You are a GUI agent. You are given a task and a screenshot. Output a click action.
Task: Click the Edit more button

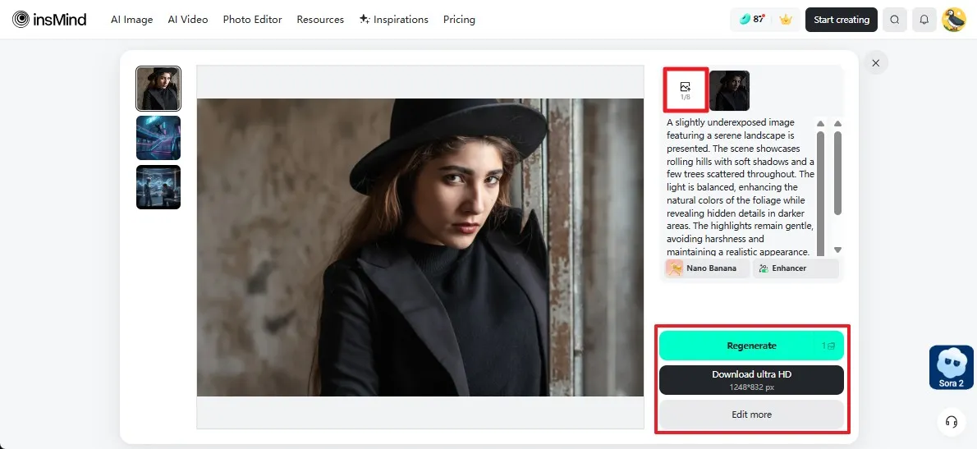750,415
